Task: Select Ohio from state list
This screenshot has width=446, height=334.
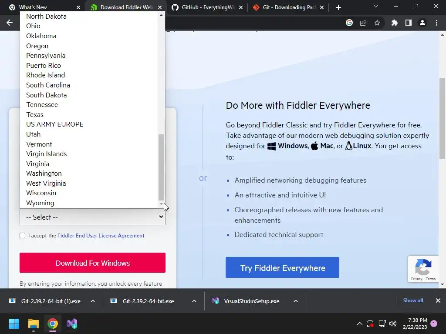Action: coord(89,26)
